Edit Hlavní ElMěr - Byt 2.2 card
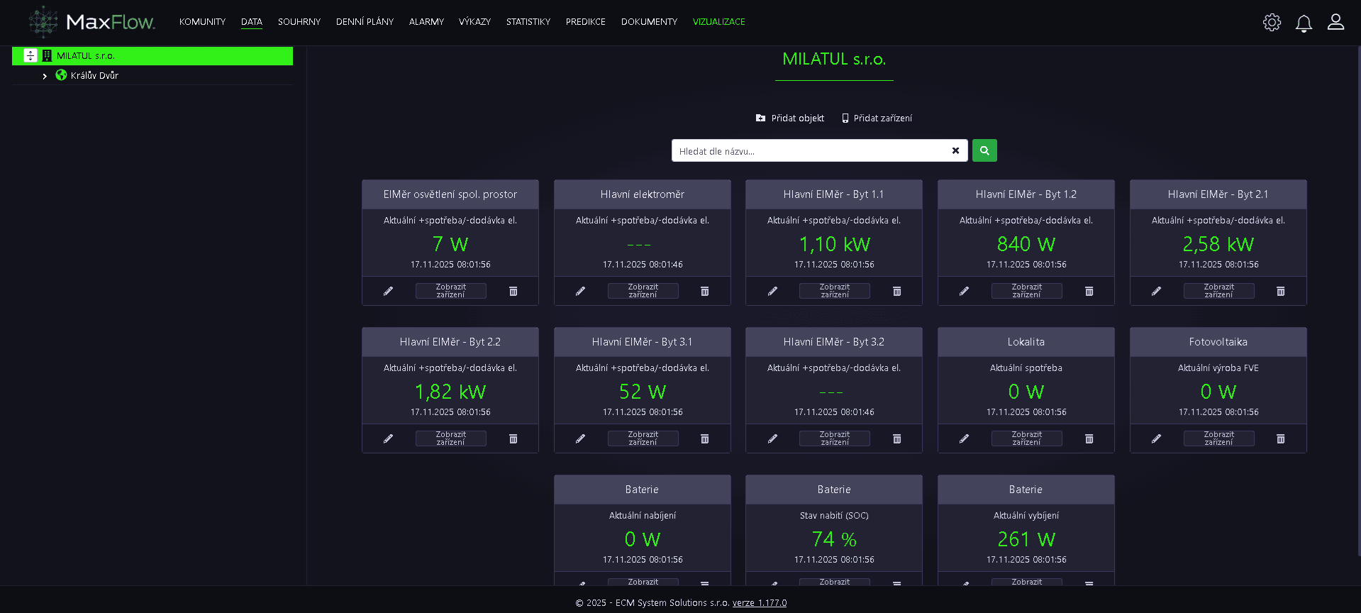This screenshot has width=1361, height=613. (x=388, y=438)
